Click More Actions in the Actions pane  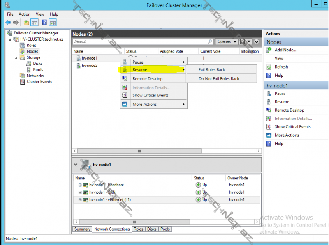[287, 135]
